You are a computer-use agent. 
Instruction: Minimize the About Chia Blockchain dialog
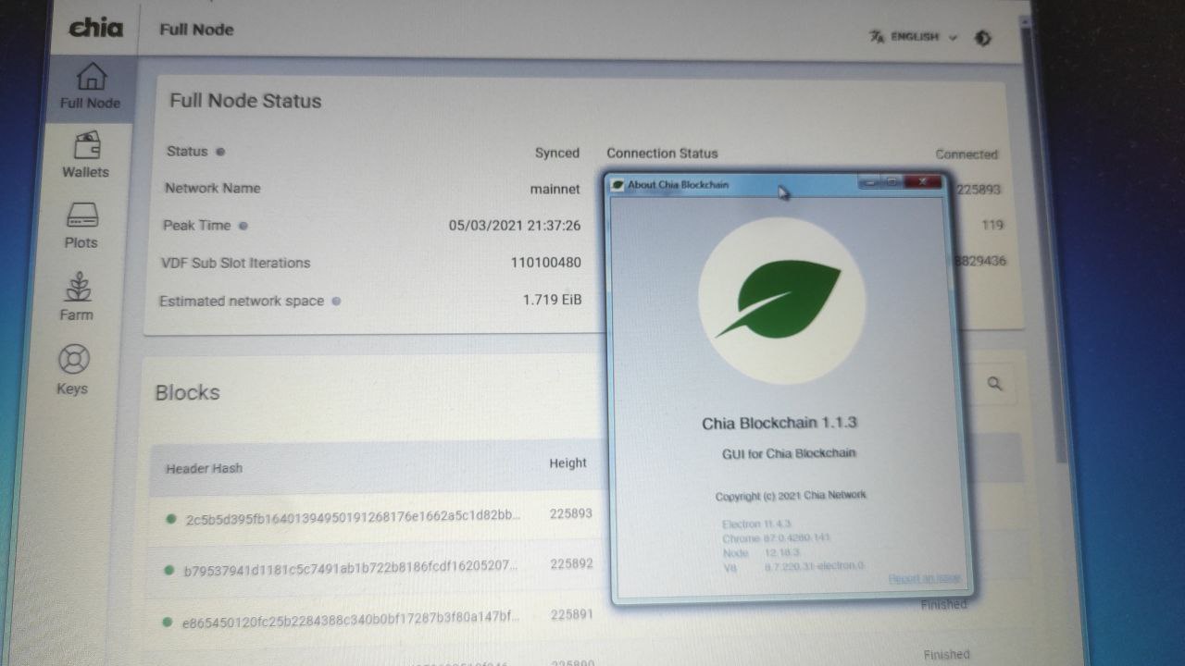pos(868,182)
